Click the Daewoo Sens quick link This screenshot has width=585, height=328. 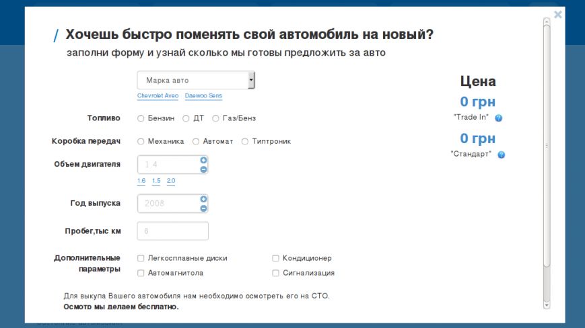tap(203, 95)
